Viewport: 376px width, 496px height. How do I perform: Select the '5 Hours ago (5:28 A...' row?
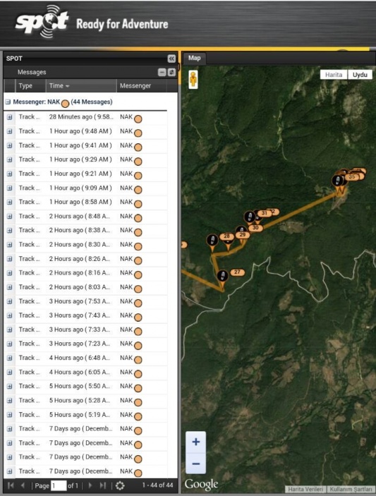85,401
